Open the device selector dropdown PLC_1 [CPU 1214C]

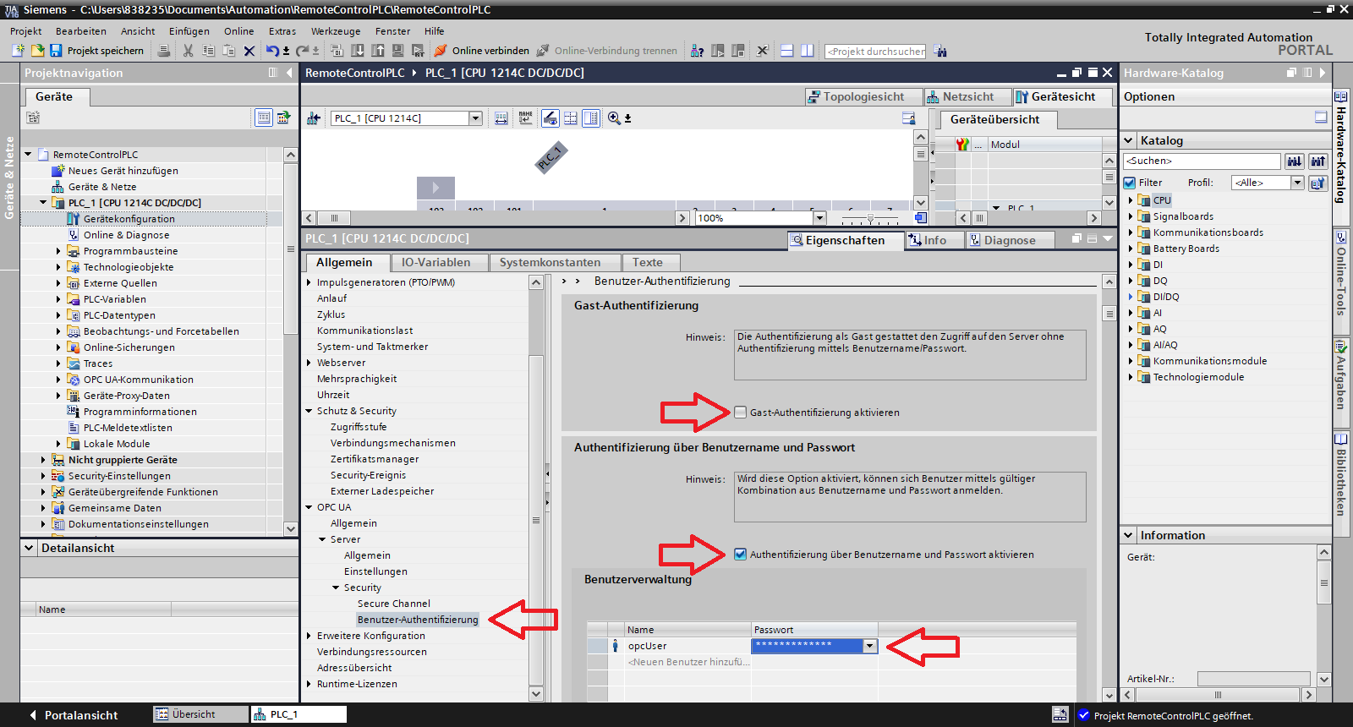pos(475,118)
